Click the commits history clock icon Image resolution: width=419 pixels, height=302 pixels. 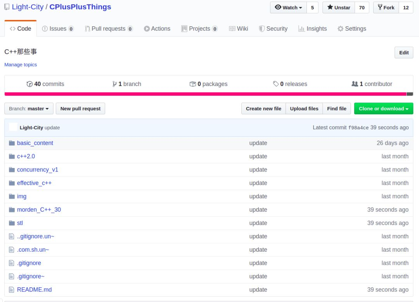29,84
